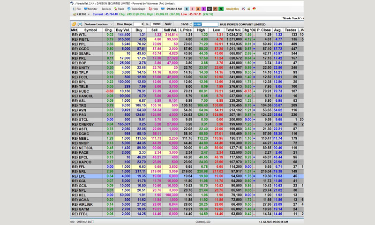
Task: Click the pink S sell button
Action: pyautogui.click(x=192, y=9)
